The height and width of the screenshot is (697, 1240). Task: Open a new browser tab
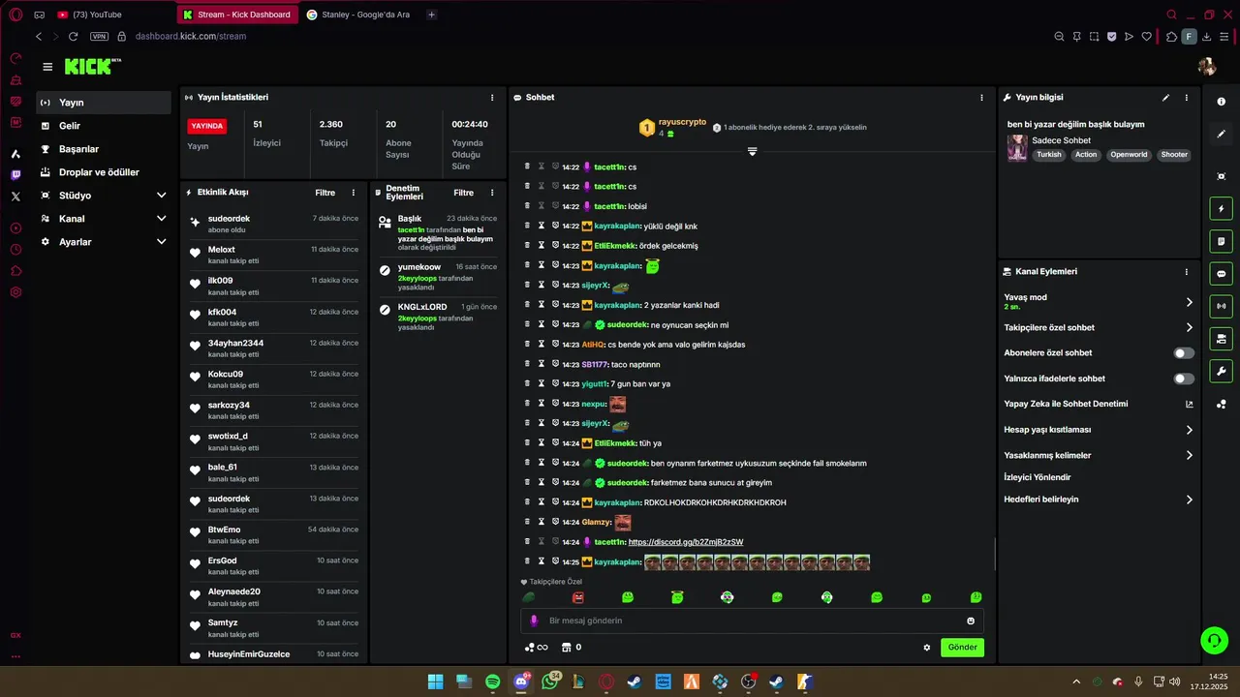tap(431, 15)
